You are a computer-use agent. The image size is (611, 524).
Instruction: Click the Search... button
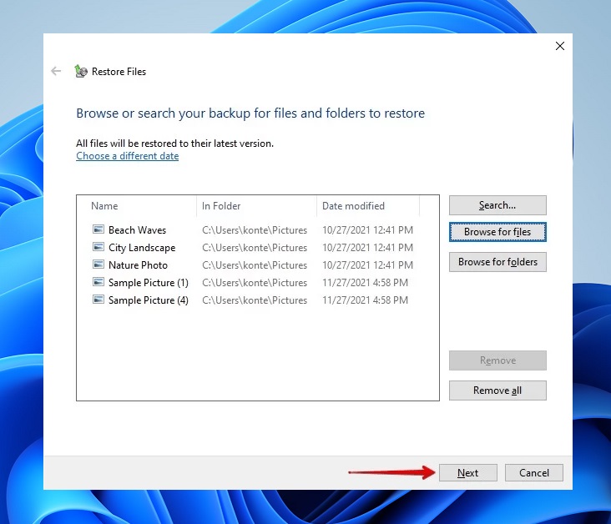click(x=497, y=205)
